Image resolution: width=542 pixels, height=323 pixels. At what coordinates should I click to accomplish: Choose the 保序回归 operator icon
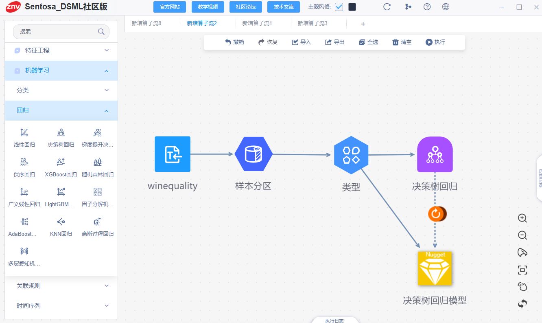pyautogui.click(x=24, y=162)
